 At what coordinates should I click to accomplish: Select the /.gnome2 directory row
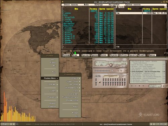point(88,43)
